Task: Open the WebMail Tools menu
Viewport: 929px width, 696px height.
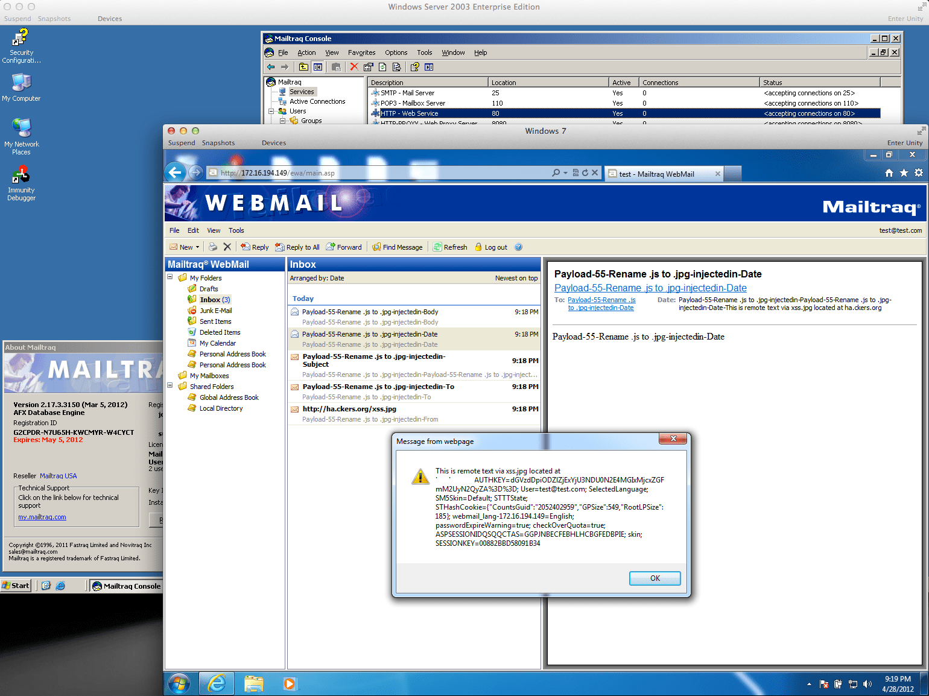Action: (x=236, y=230)
